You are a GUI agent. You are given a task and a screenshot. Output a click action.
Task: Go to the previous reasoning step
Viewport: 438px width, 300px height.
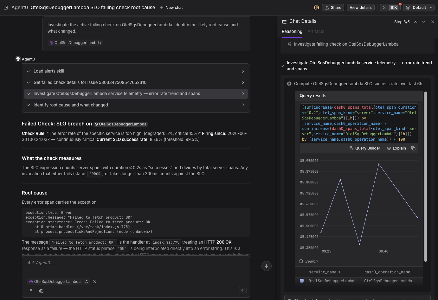coord(415,22)
